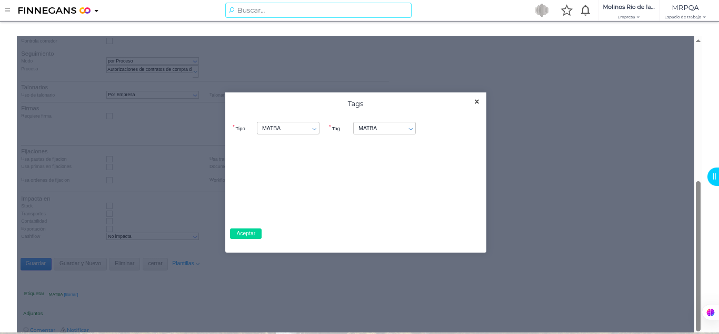Check the Stock checkbox under Impacta en
The height and width of the screenshot is (334, 719).
click(x=109, y=206)
